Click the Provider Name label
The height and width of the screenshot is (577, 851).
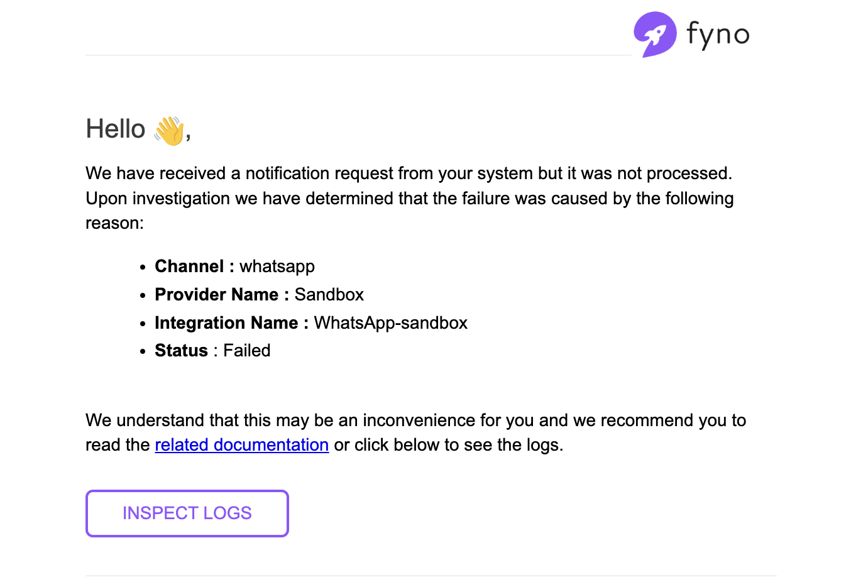pos(216,294)
